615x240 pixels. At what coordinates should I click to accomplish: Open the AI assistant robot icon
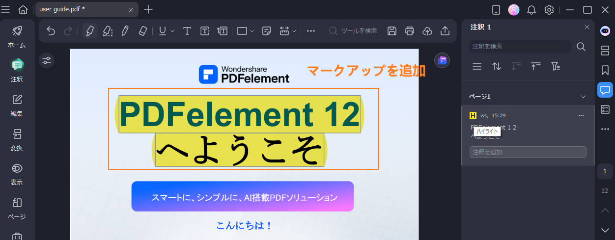(605, 31)
